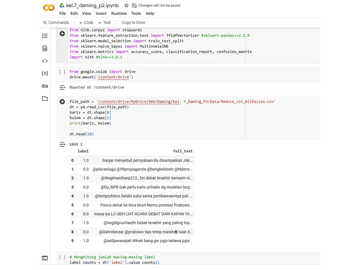This screenshot has width=360, height=270.
Task: Open the Tools menu
Action: (x=136, y=13)
